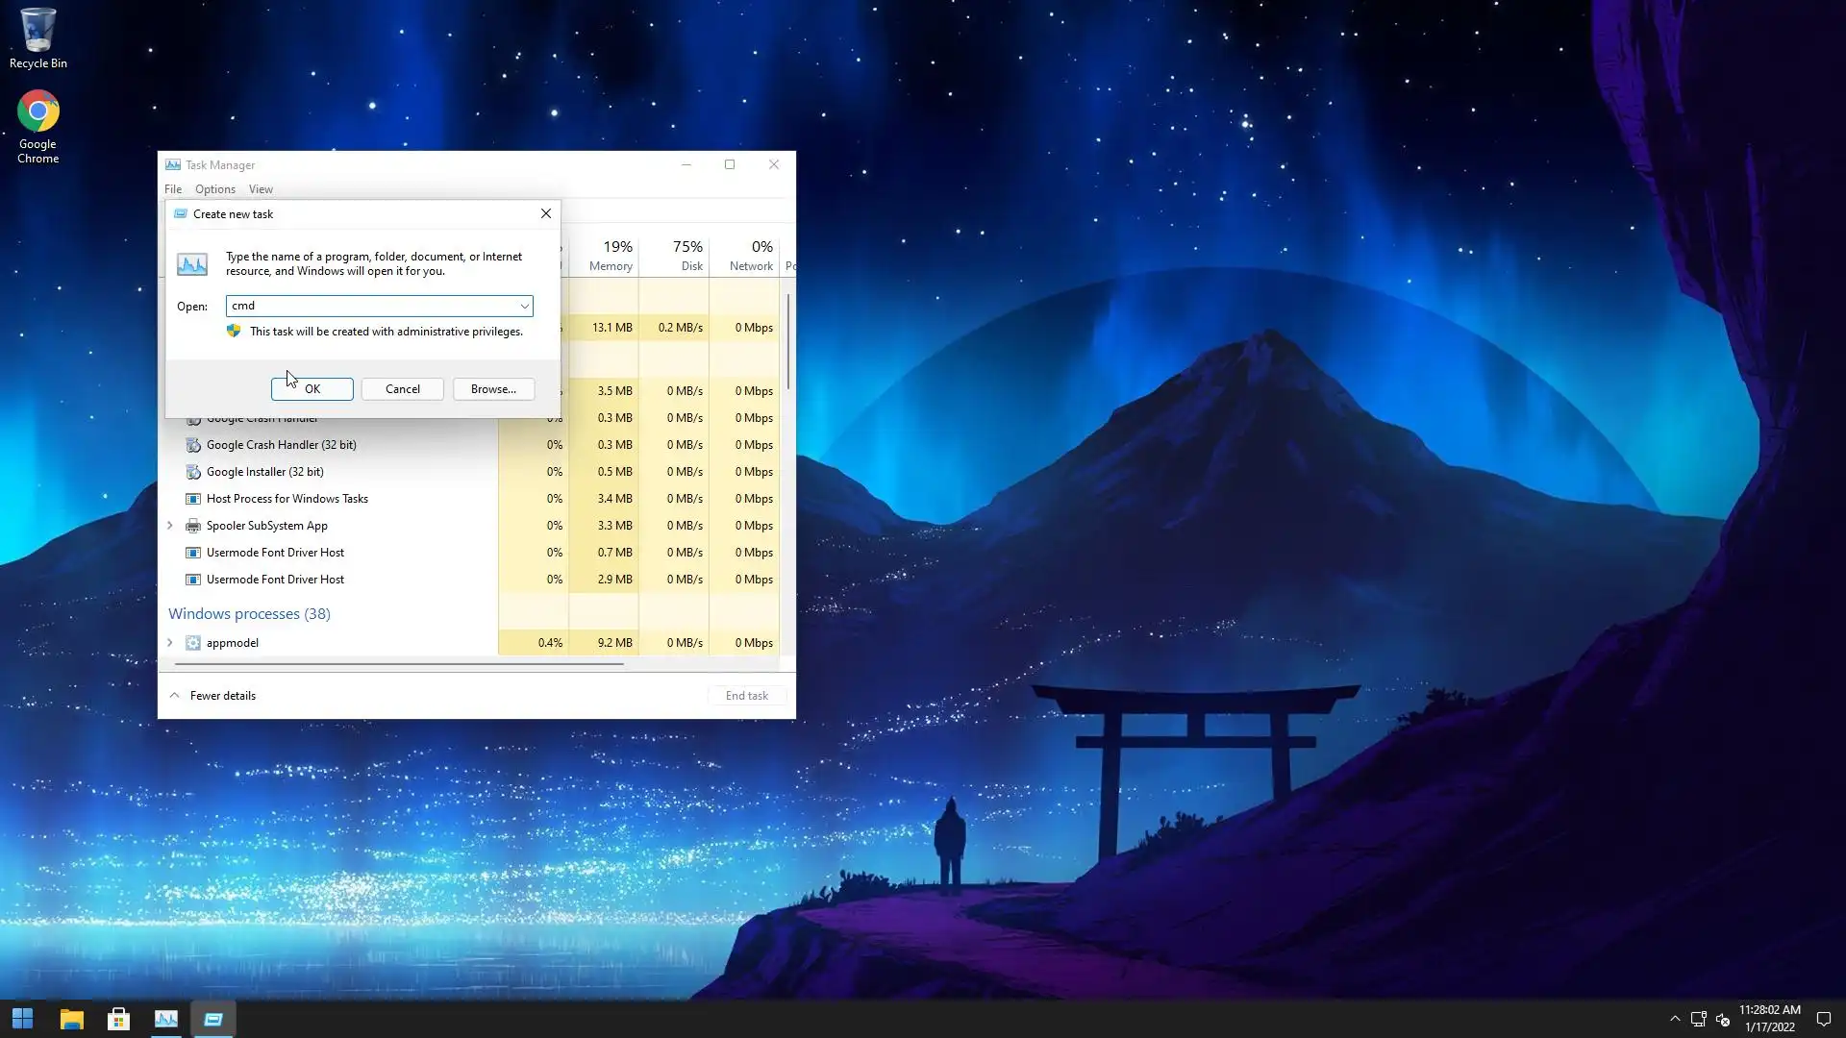Expand the Open field dropdown arrow
This screenshot has width=1846, height=1038.
point(524,306)
